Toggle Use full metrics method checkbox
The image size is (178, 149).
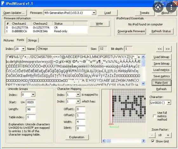[155, 116]
